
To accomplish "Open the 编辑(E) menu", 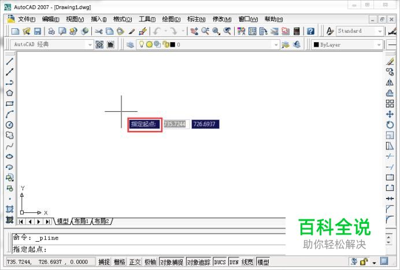I will (x=50, y=19).
